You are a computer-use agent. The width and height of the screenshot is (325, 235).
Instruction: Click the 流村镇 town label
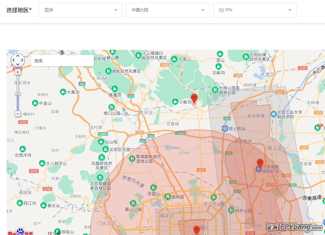(x=96, y=128)
